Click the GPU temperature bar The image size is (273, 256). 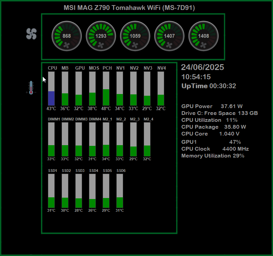[x=79, y=89]
